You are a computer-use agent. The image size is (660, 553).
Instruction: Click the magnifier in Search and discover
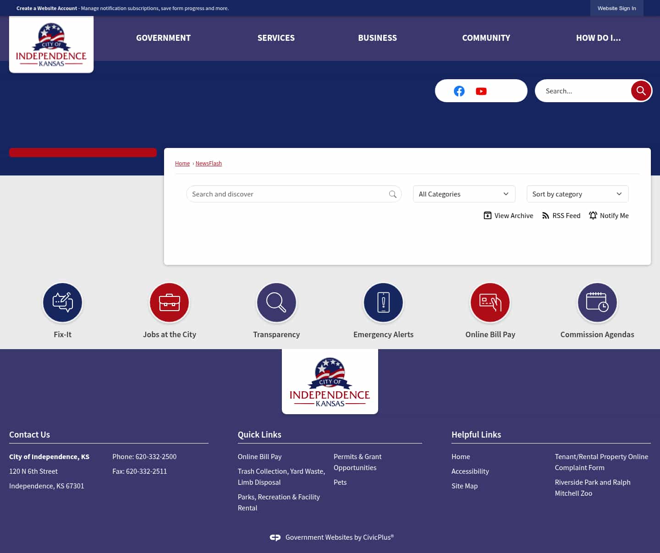(x=393, y=194)
